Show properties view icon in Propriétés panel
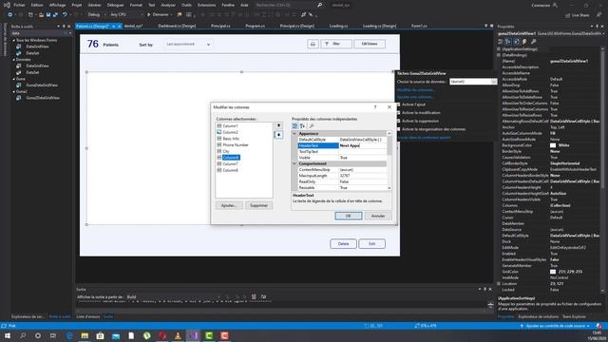 tap(517, 42)
